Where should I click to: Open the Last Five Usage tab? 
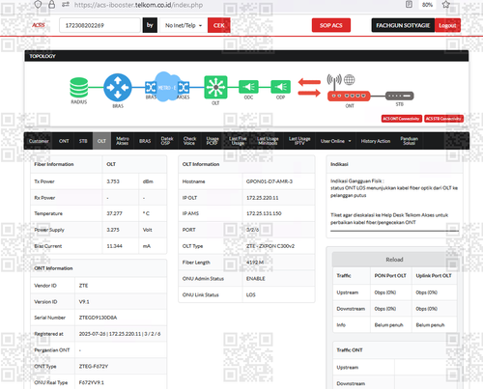(238, 141)
